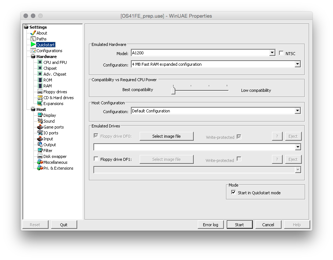Click the Start button
The image size is (333, 260).
240,224
